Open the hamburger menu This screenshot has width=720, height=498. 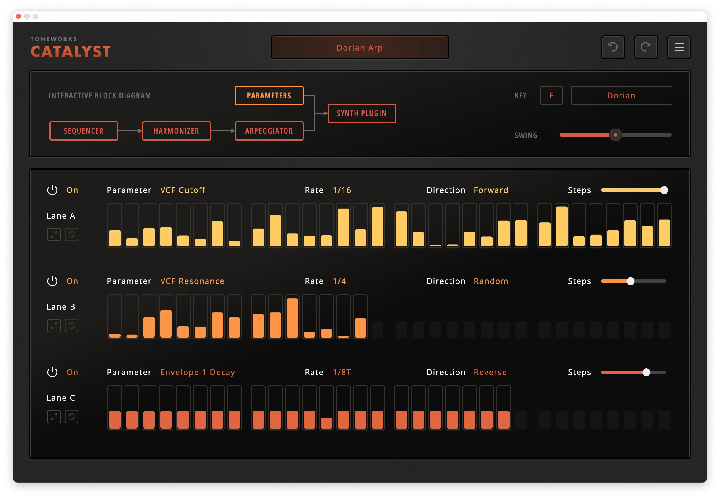point(679,47)
